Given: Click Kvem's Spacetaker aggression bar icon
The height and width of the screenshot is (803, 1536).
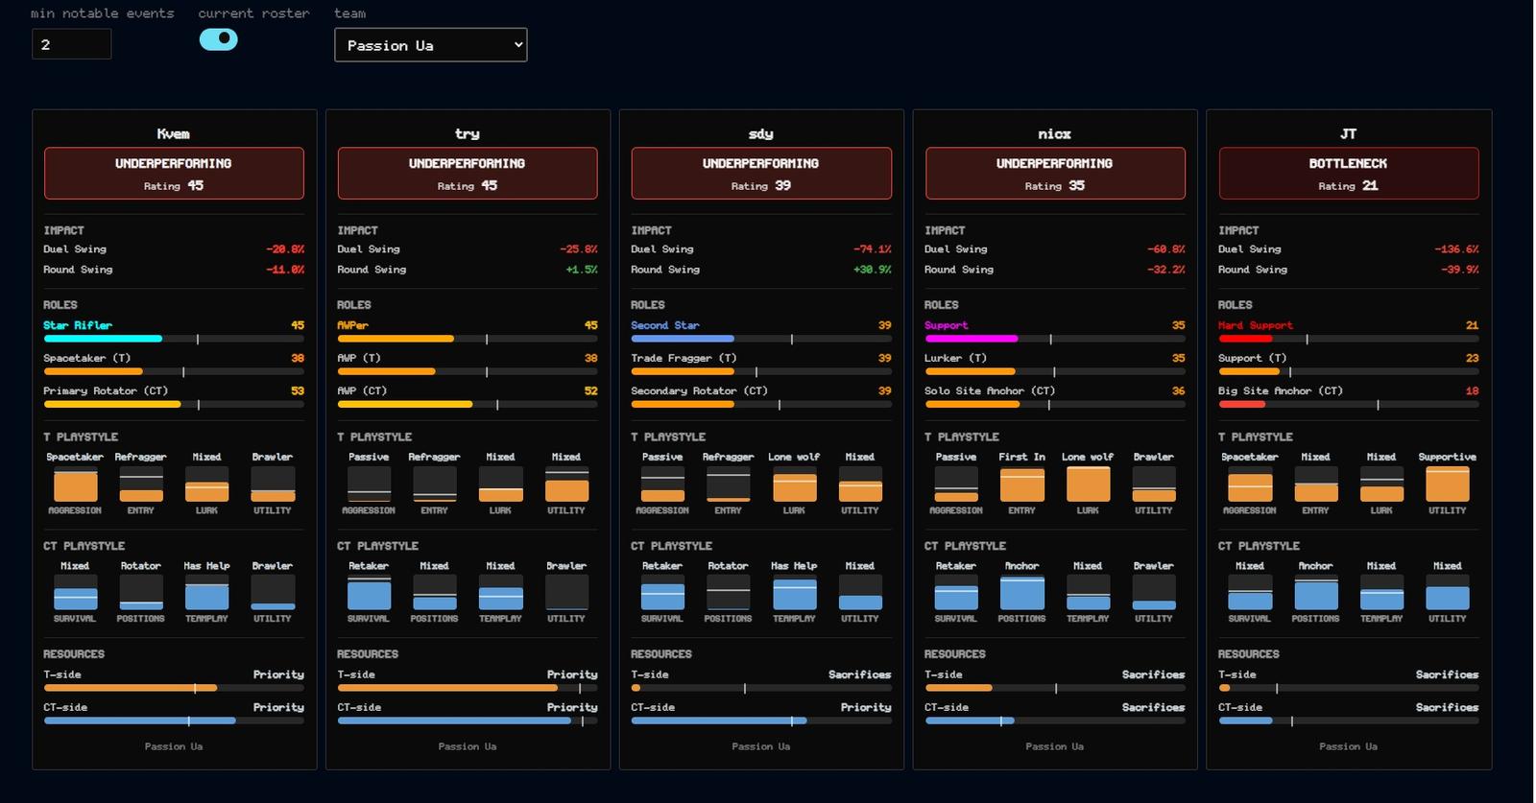Looking at the screenshot, I should [x=75, y=484].
